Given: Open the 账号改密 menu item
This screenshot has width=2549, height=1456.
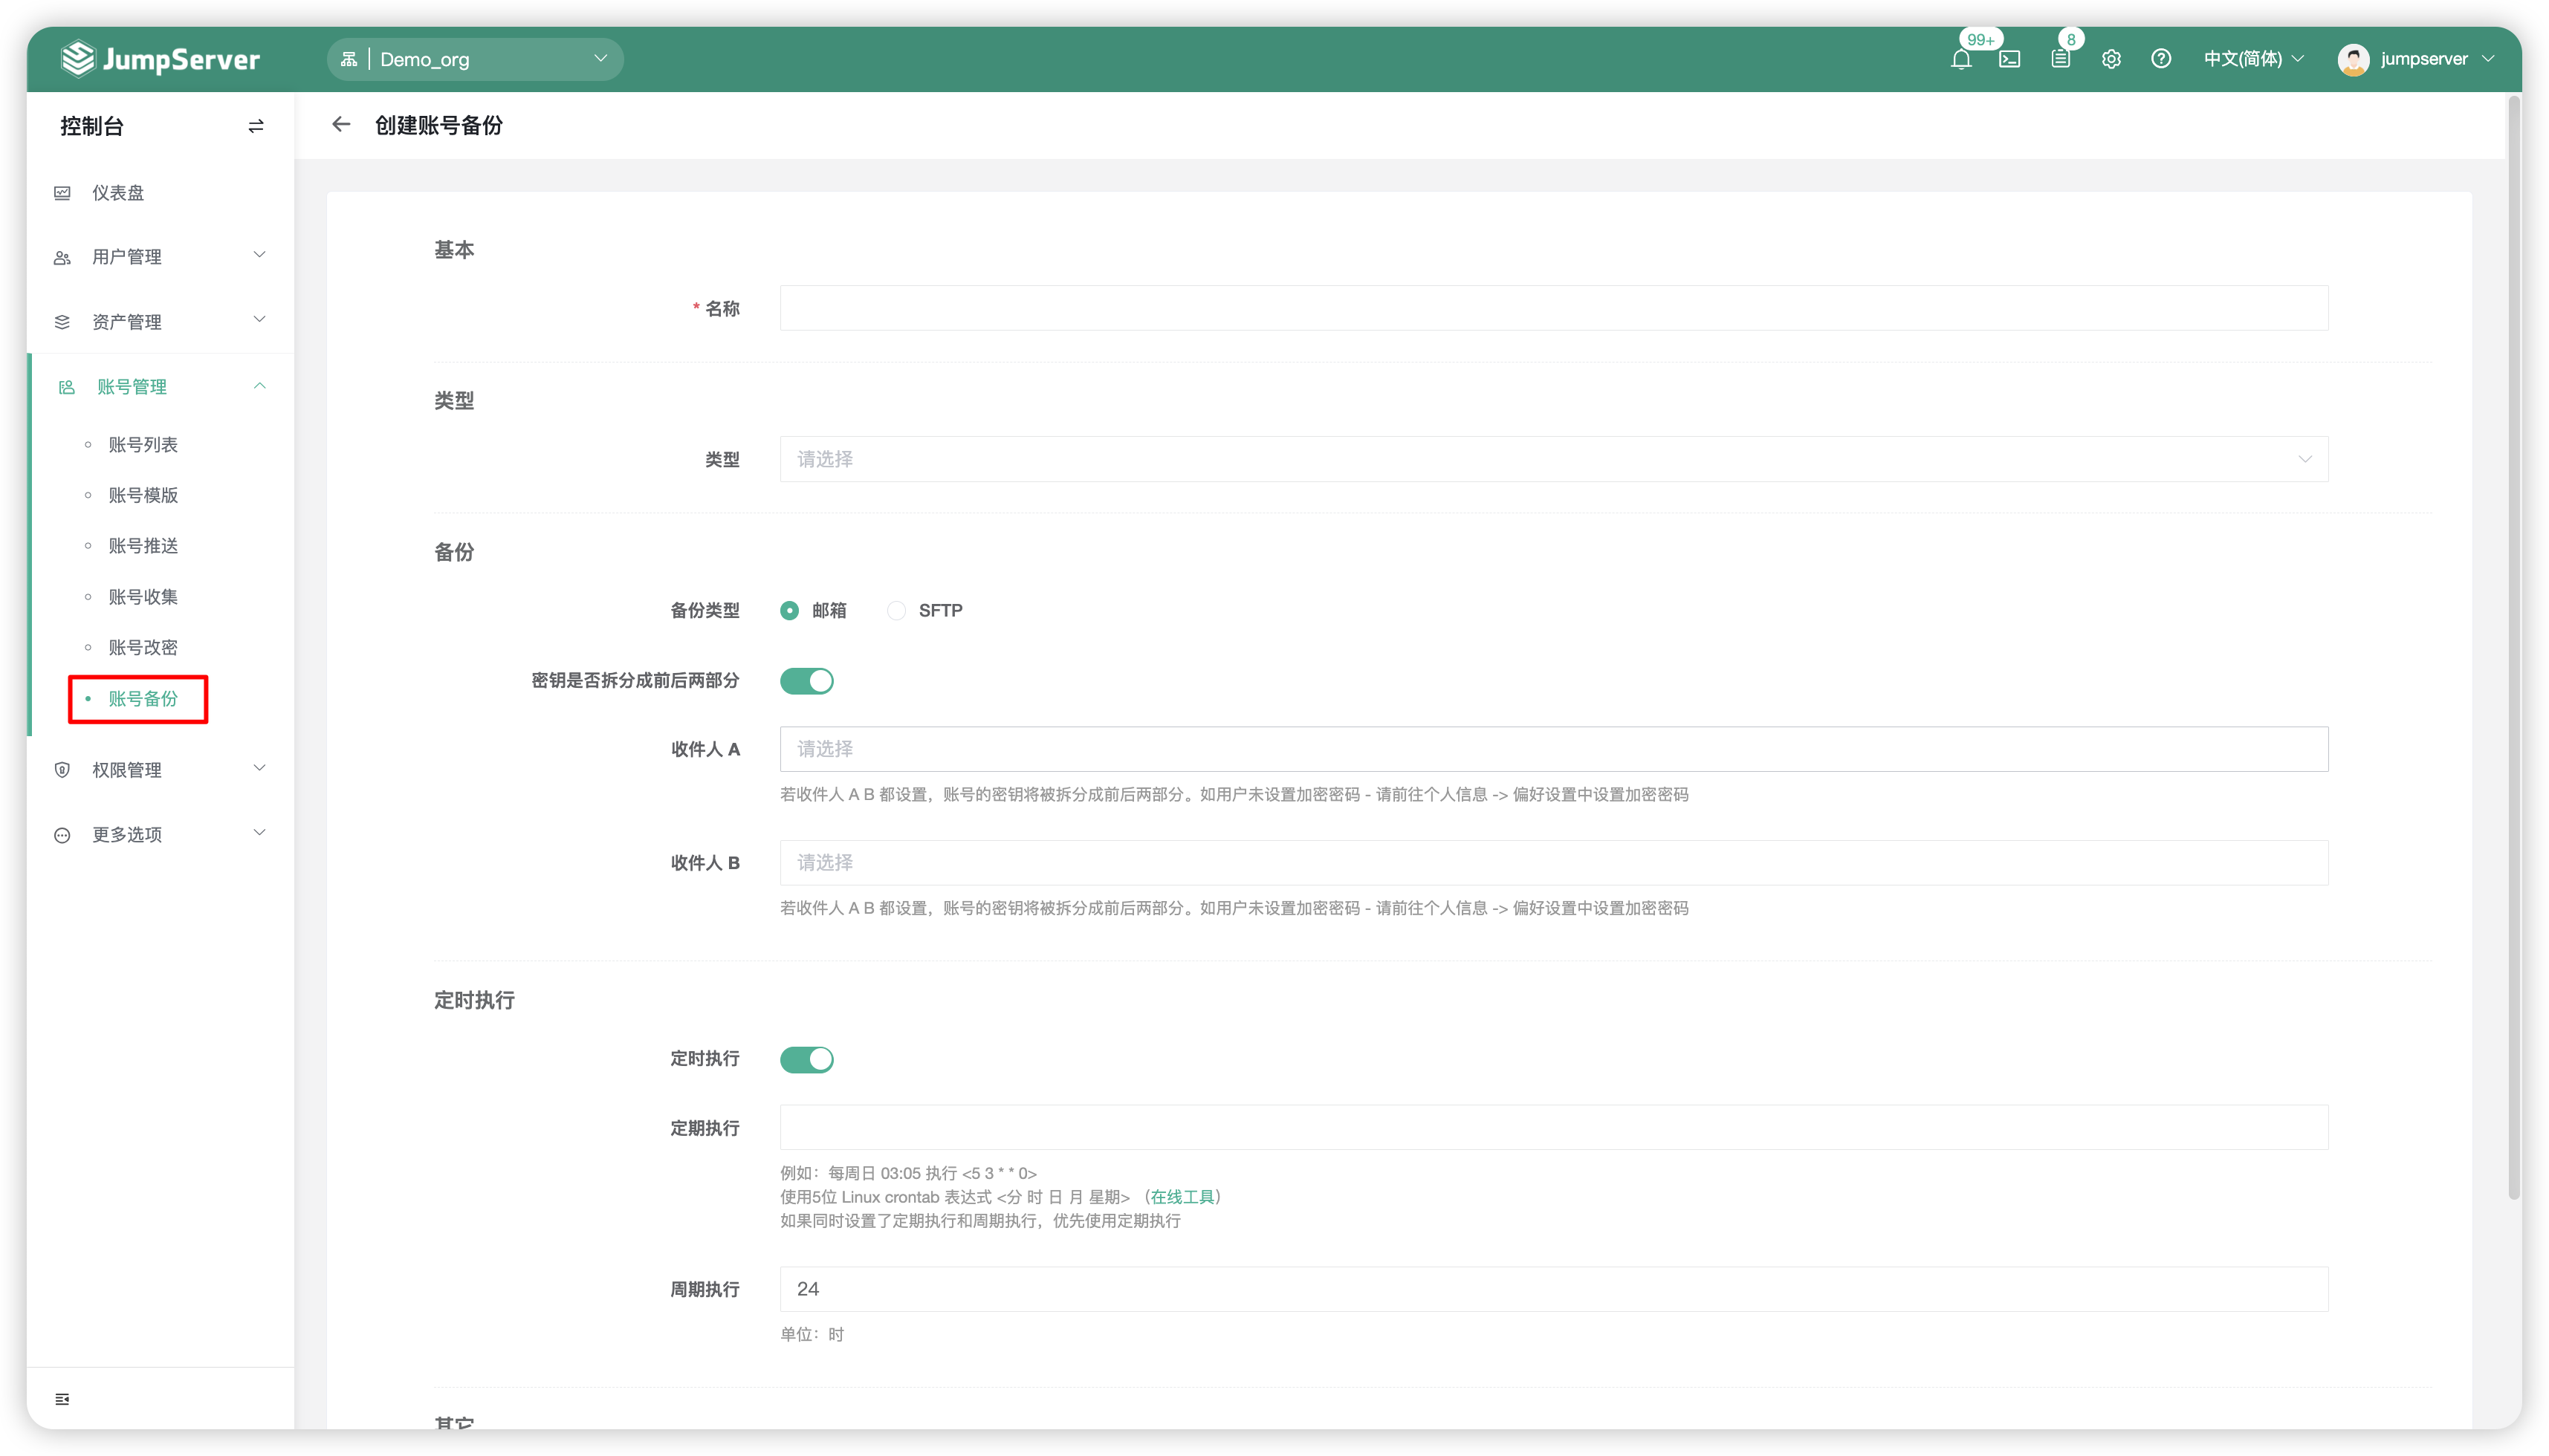Looking at the screenshot, I should pos(143,648).
